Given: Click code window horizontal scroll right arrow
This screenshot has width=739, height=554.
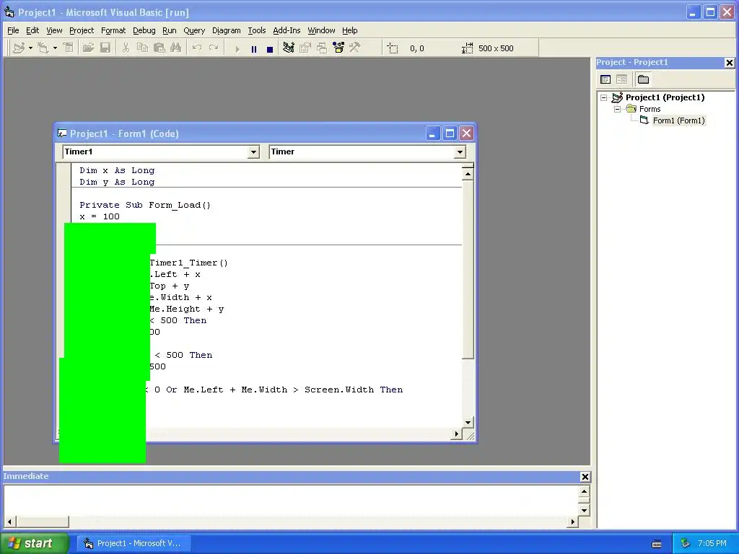Looking at the screenshot, I should (456, 434).
